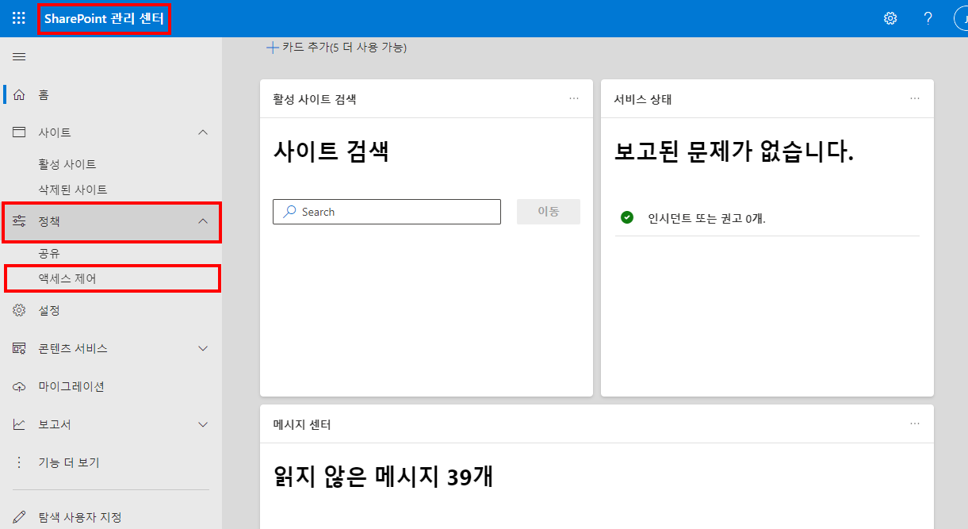Click 사이트 검색 heading

[x=331, y=151]
